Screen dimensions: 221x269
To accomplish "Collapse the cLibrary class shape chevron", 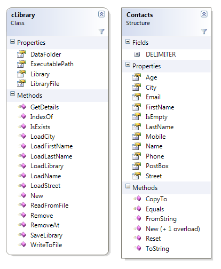I will [101, 14].
